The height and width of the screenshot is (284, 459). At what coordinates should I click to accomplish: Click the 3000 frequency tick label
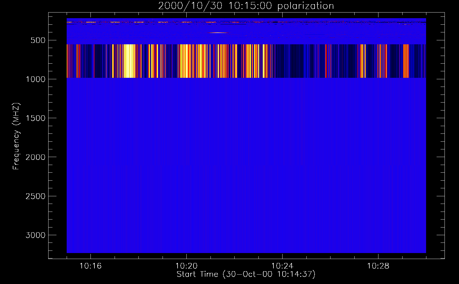click(x=35, y=235)
